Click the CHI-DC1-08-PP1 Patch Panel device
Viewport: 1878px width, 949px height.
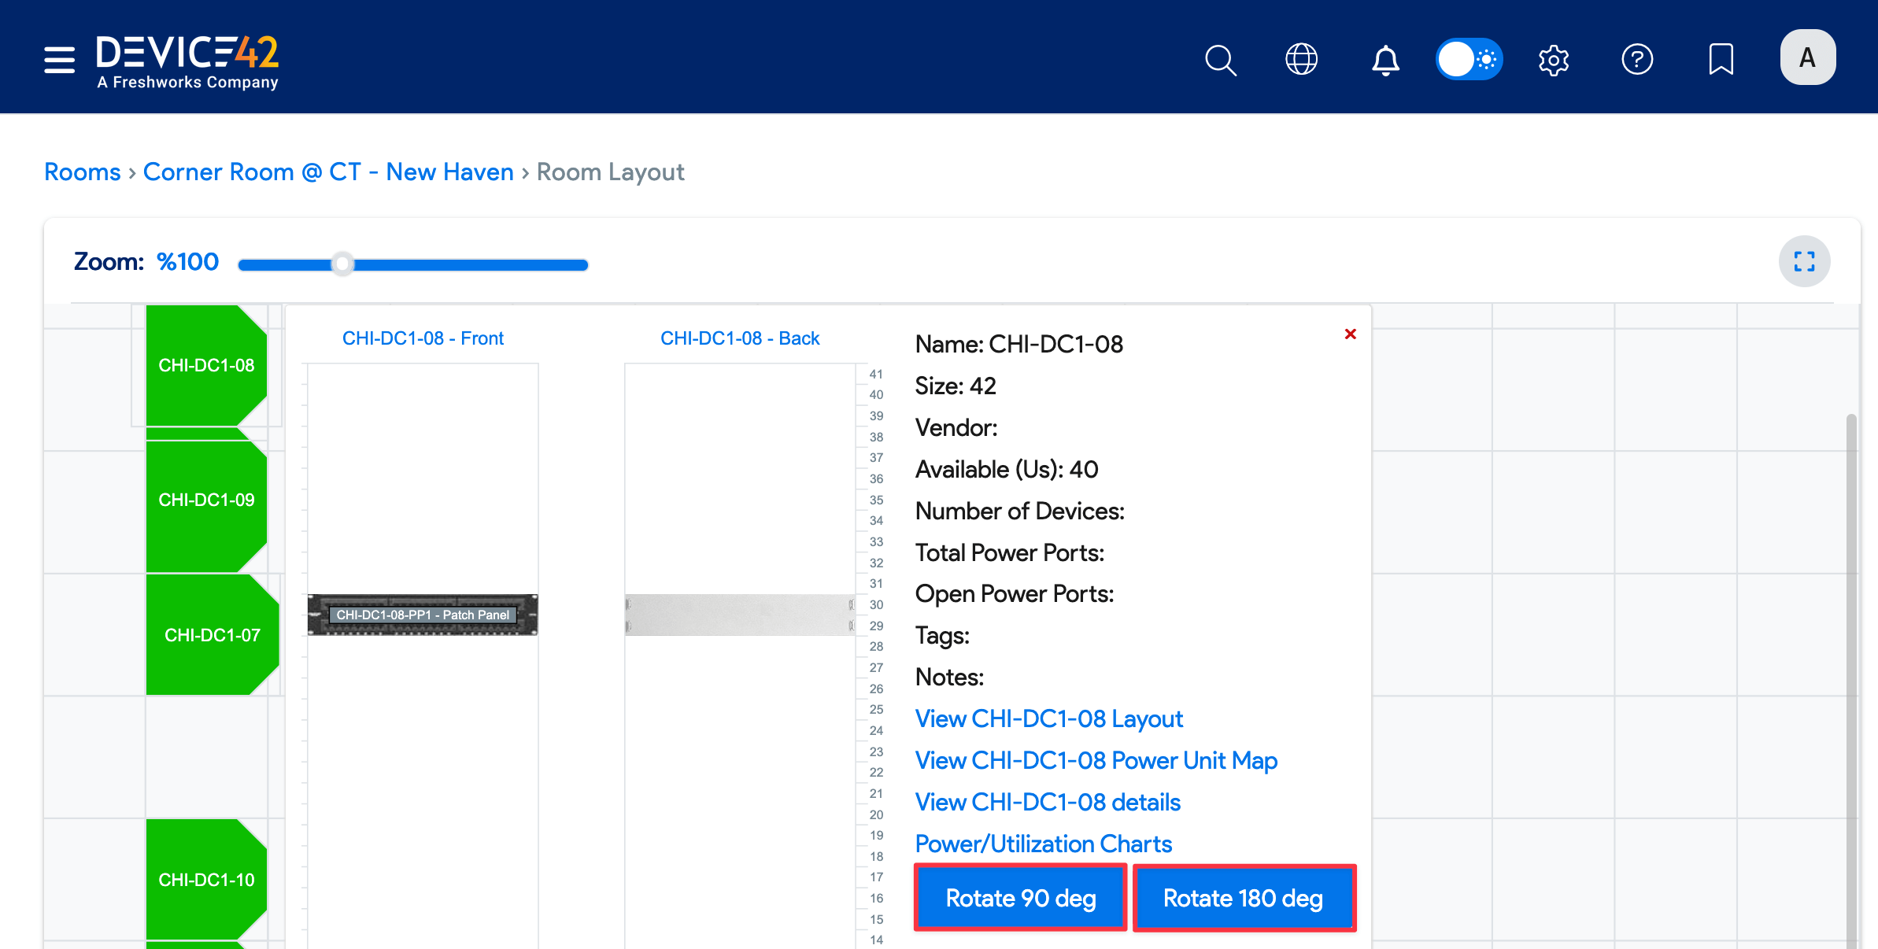pos(423,615)
